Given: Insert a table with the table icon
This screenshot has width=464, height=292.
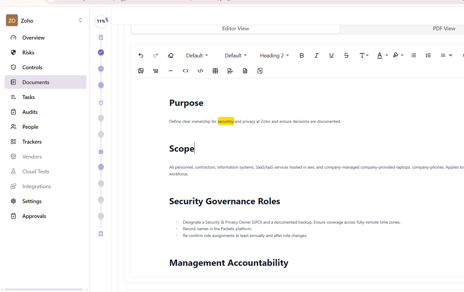Looking at the screenshot, I should [215, 71].
